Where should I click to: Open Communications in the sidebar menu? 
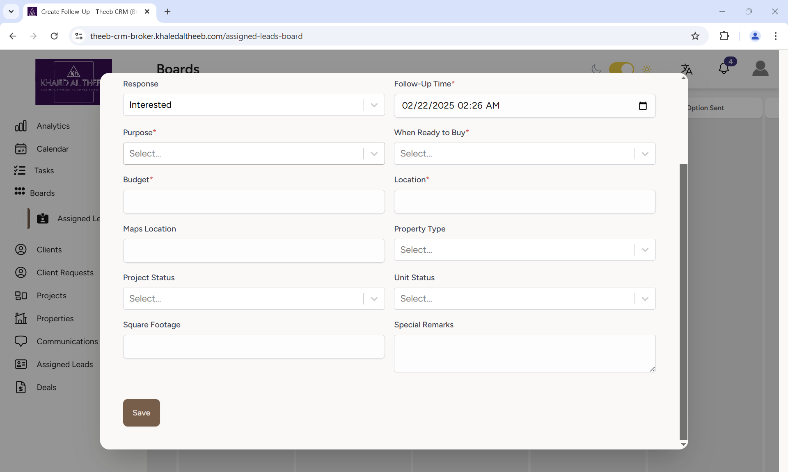point(67,341)
